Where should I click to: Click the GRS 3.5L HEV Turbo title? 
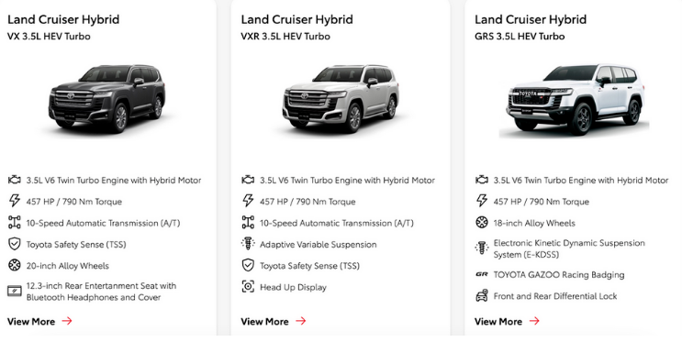(520, 37)
